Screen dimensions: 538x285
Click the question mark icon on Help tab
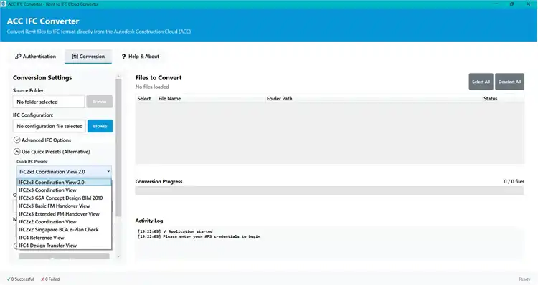tap(123, 57)
